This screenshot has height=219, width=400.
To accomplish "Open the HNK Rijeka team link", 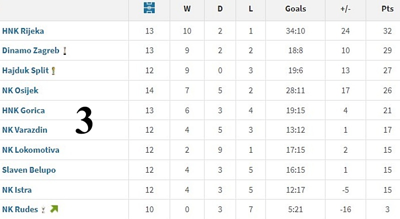I will [23, 31].
